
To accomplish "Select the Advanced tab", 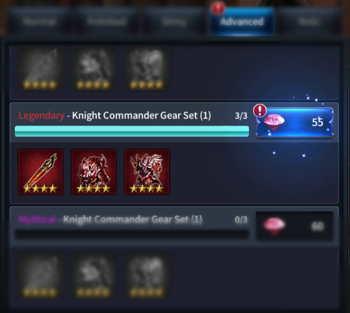I will pyautogui.click(x=242, y=21).
